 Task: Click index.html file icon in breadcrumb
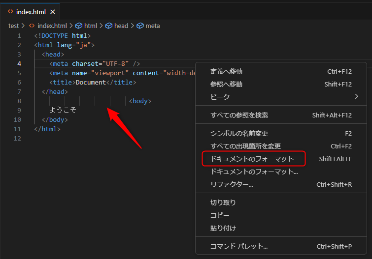pos(32,26)
